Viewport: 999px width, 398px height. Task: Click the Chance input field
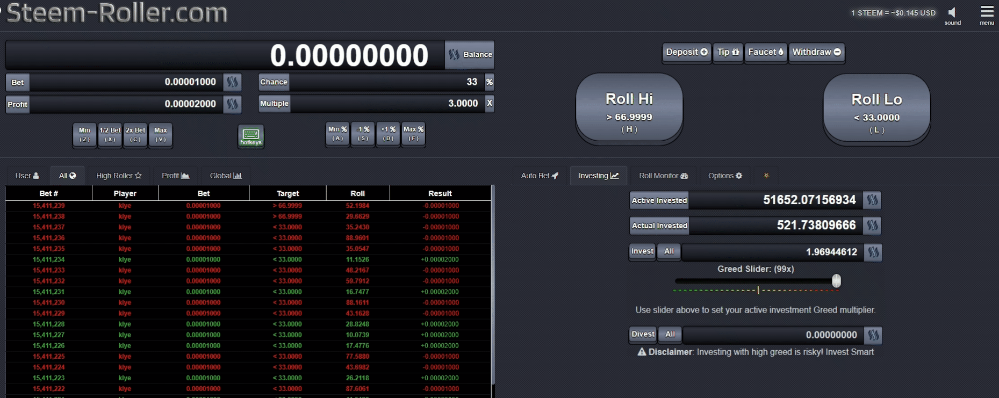coord(387,82)
